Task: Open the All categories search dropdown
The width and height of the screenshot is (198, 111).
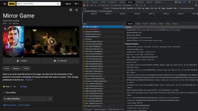Action: pyautogui.click(x=19, y=4)
